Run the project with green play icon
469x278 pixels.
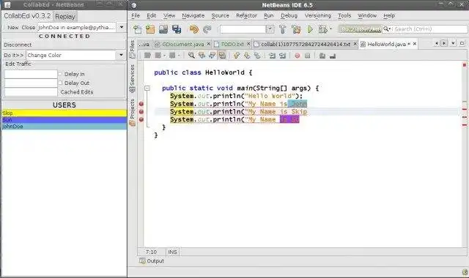310,29
